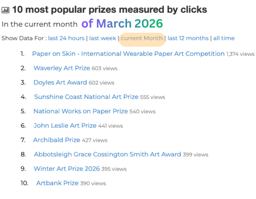Open John Leslie Art Prize page
The width and height of the screenshot is (256, 199).
click(65, 125)
